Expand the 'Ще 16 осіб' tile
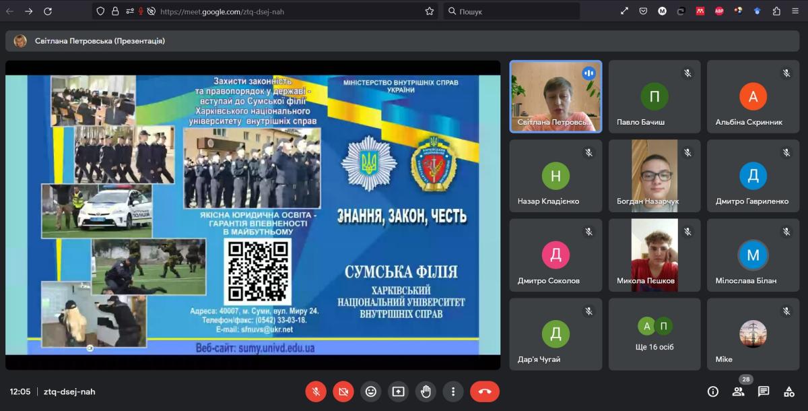This screenshot has height=411, width=808. (654, 334)
